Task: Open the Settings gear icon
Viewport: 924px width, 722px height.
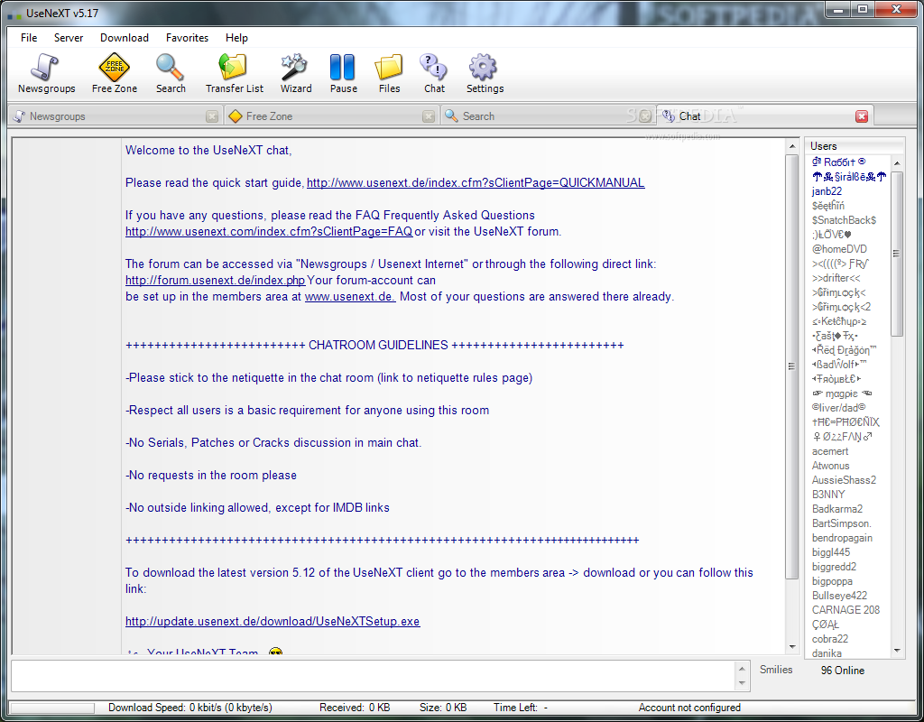Action: (x=485, y=74)
